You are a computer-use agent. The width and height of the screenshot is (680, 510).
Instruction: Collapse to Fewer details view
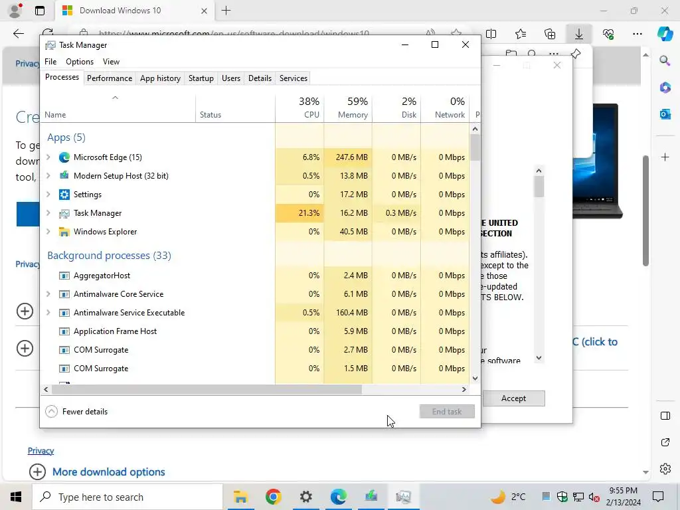pos(77,412)
